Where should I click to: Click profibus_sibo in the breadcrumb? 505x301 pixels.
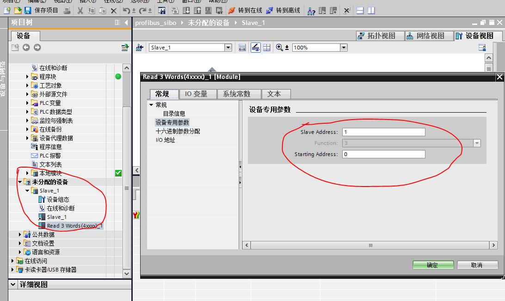pyautogui.click(x=156, y=23)
